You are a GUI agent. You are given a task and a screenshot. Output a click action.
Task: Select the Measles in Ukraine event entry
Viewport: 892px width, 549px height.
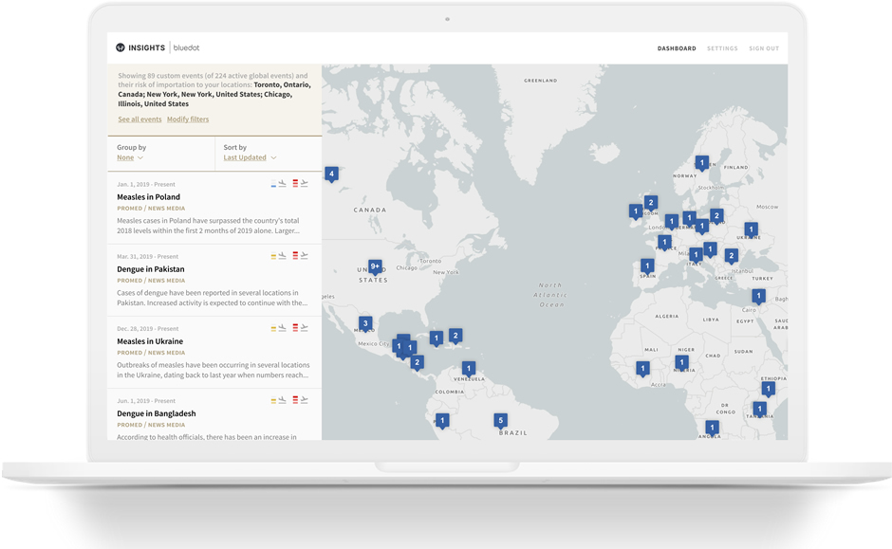coord(150,341)
